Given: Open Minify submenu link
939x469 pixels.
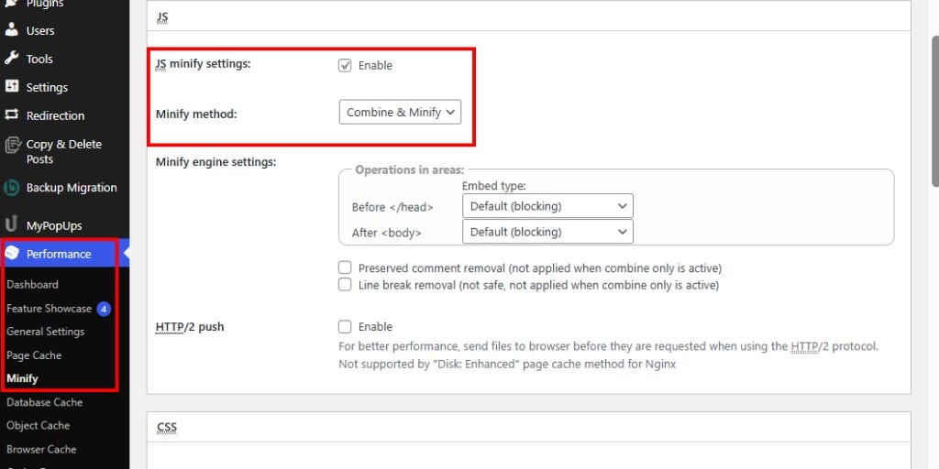Looking at the screenshot, I should pos(22,378).
